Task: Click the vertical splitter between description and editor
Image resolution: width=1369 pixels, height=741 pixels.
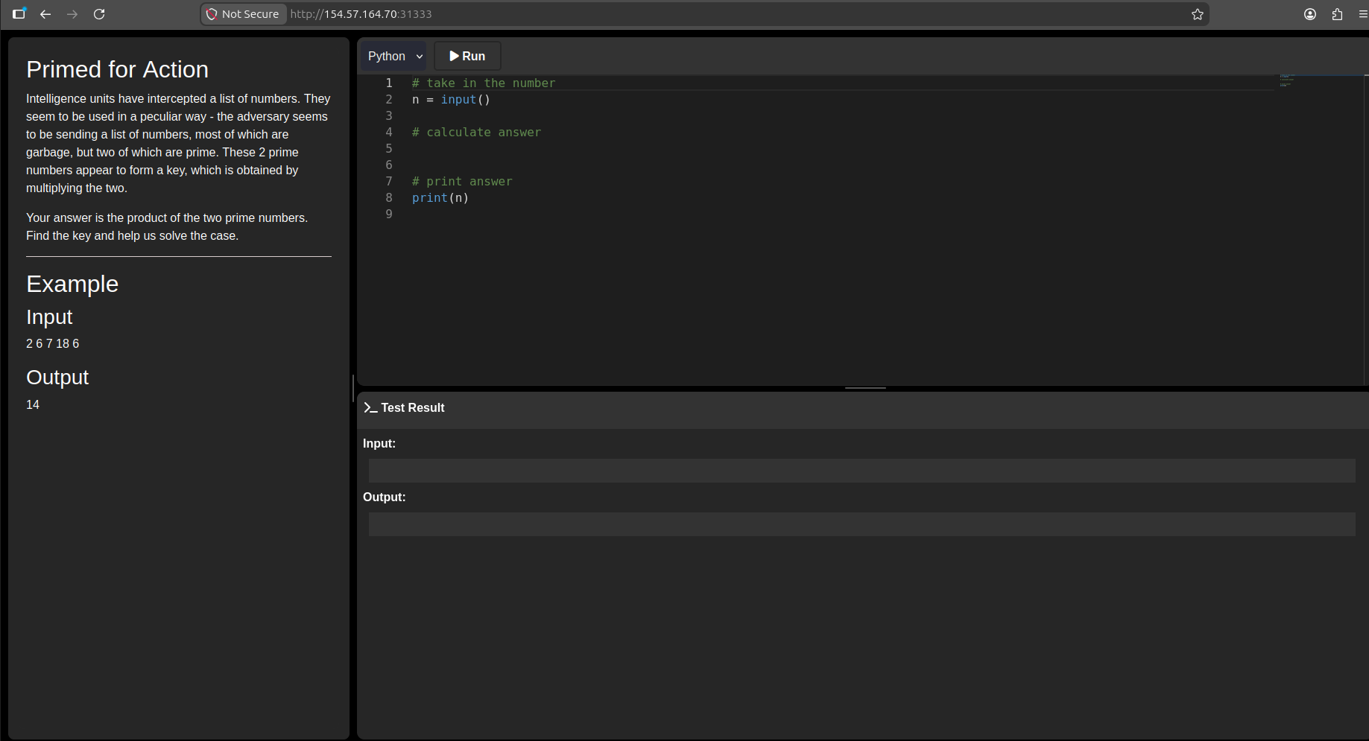Action: point(352,389)
